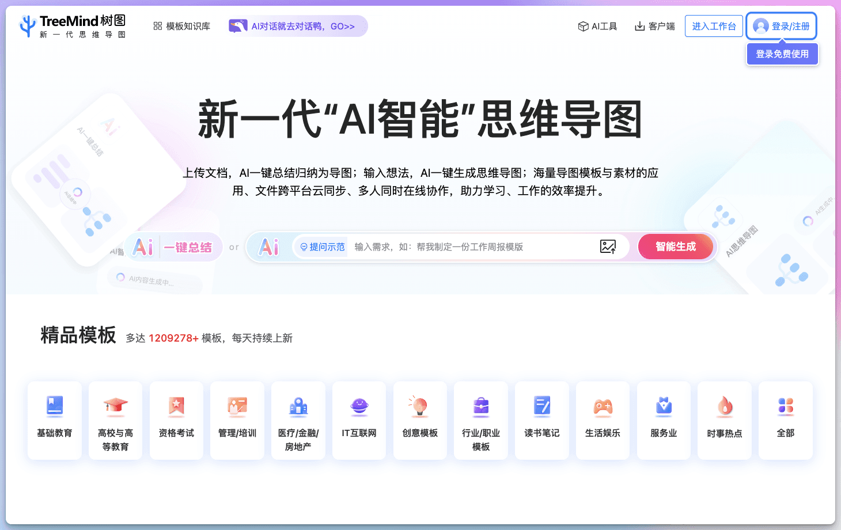The image size is (841, 530).
Task: Click the 管理/培训 icon
Action: coord(237,406)
